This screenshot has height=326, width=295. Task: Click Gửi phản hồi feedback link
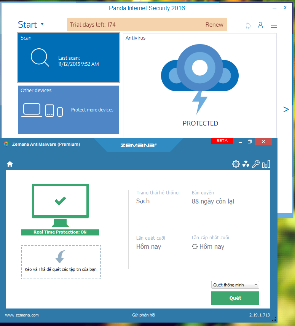pos(144,315)
